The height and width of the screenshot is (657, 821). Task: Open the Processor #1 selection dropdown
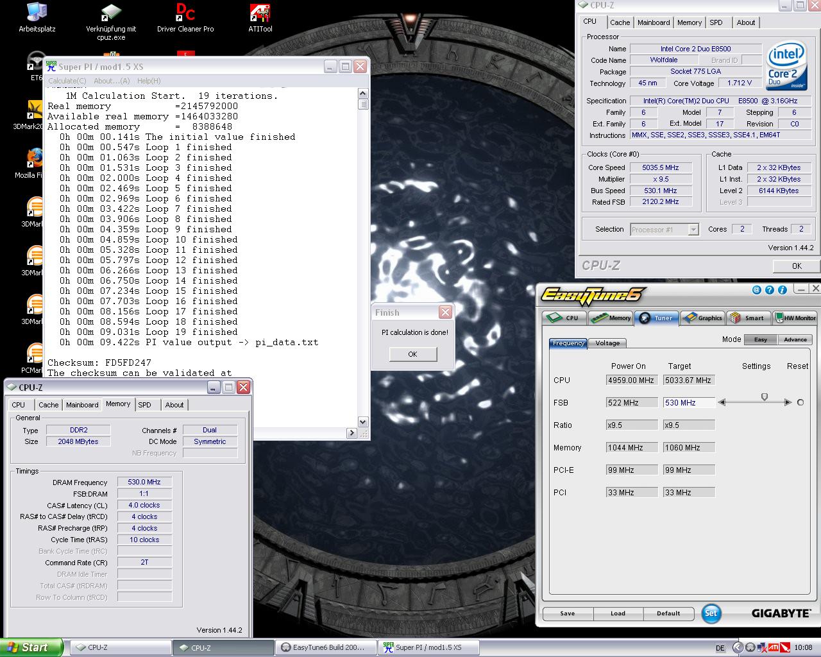click(x=664, y=229)
